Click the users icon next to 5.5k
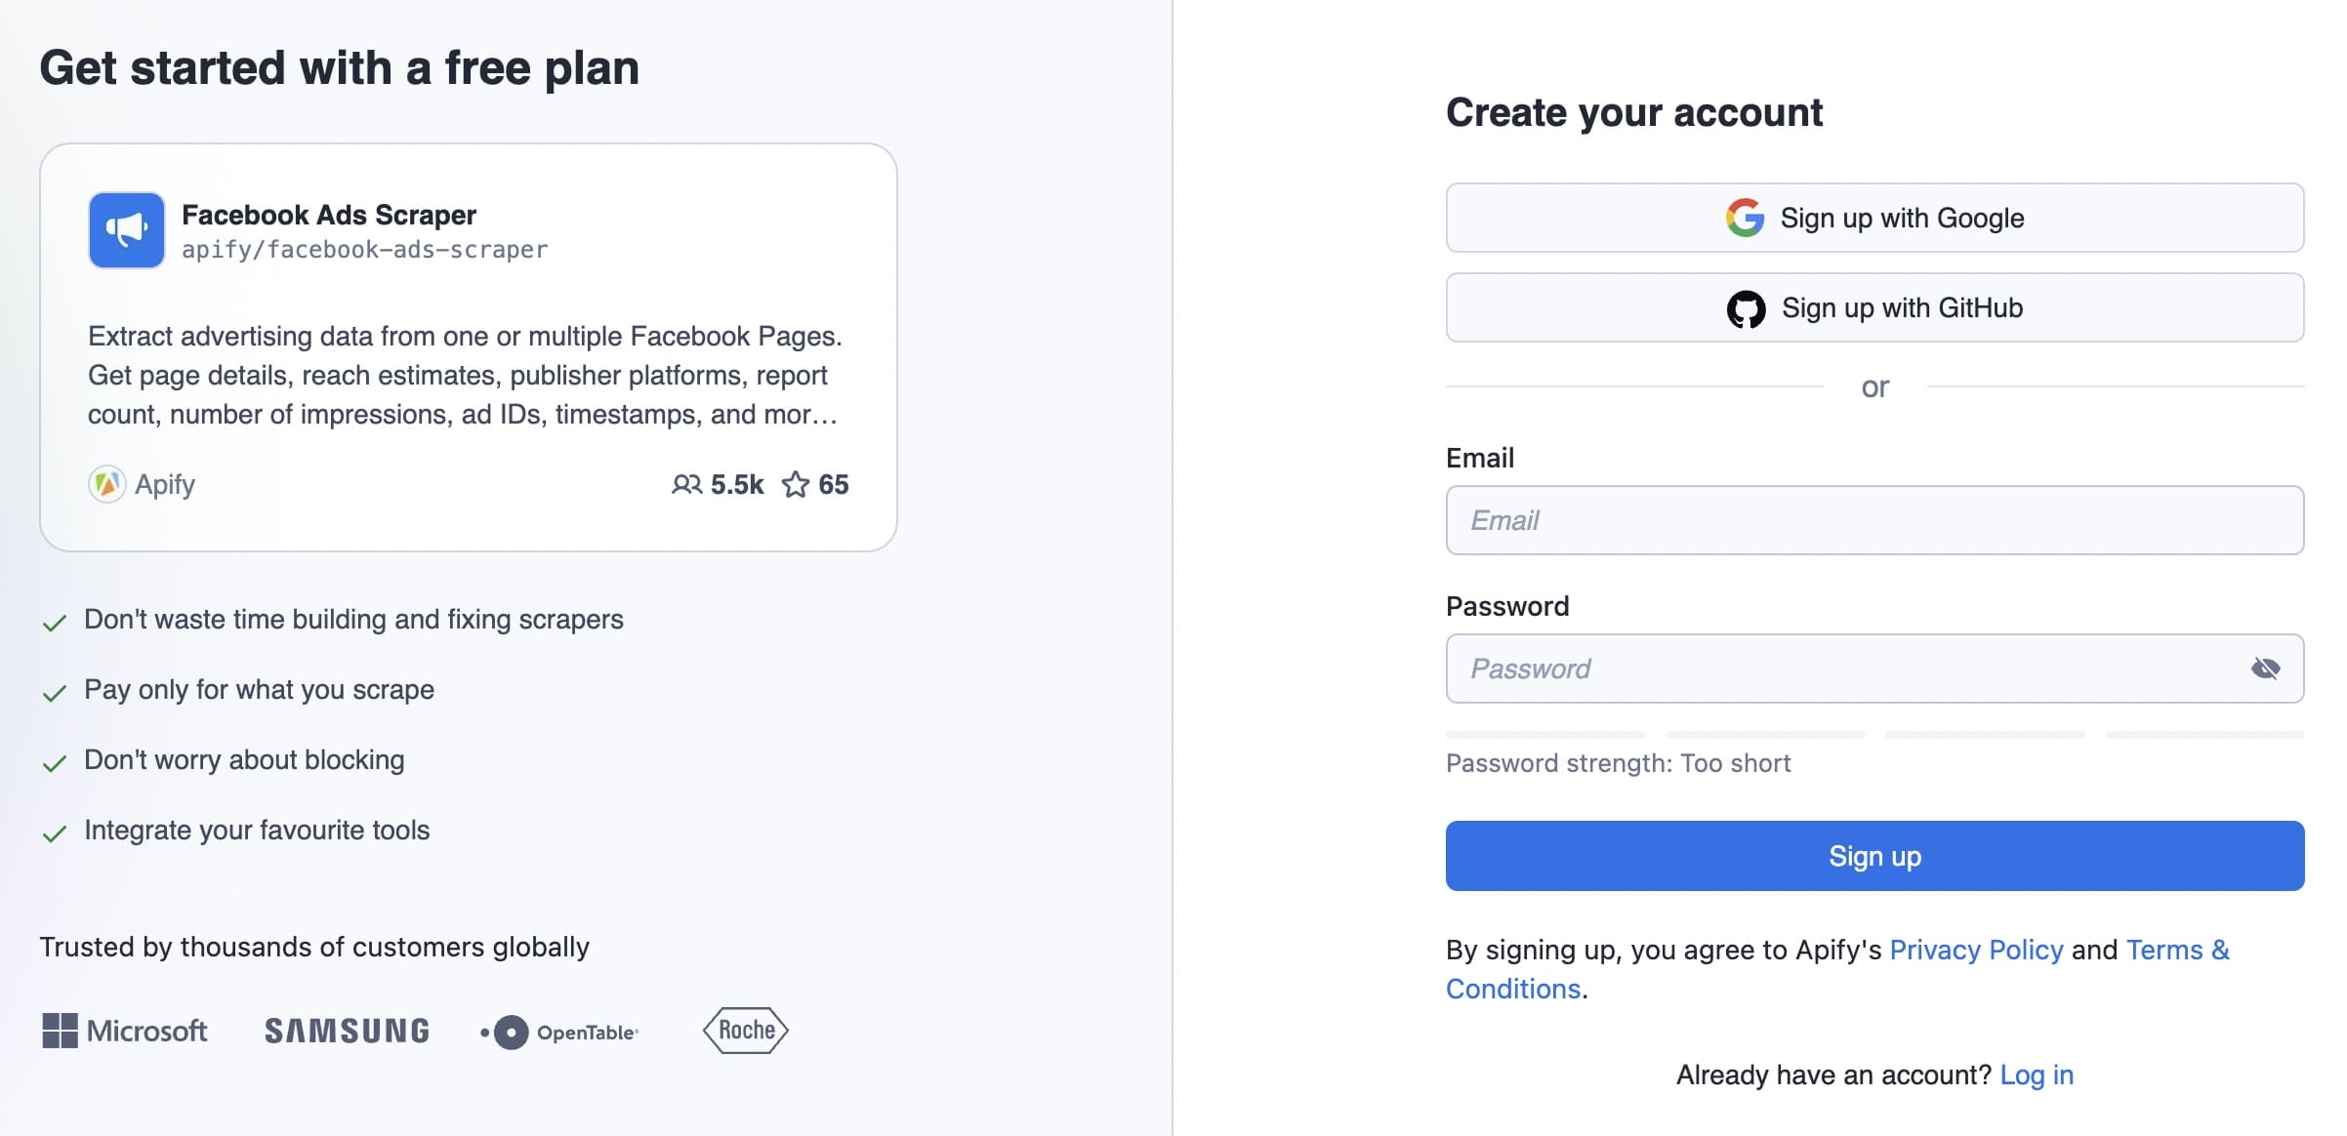Screen dimensions: 2347x1136 pos(686,485)
